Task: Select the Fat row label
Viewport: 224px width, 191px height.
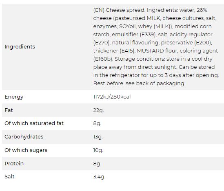Action: (x=9, y=110)
